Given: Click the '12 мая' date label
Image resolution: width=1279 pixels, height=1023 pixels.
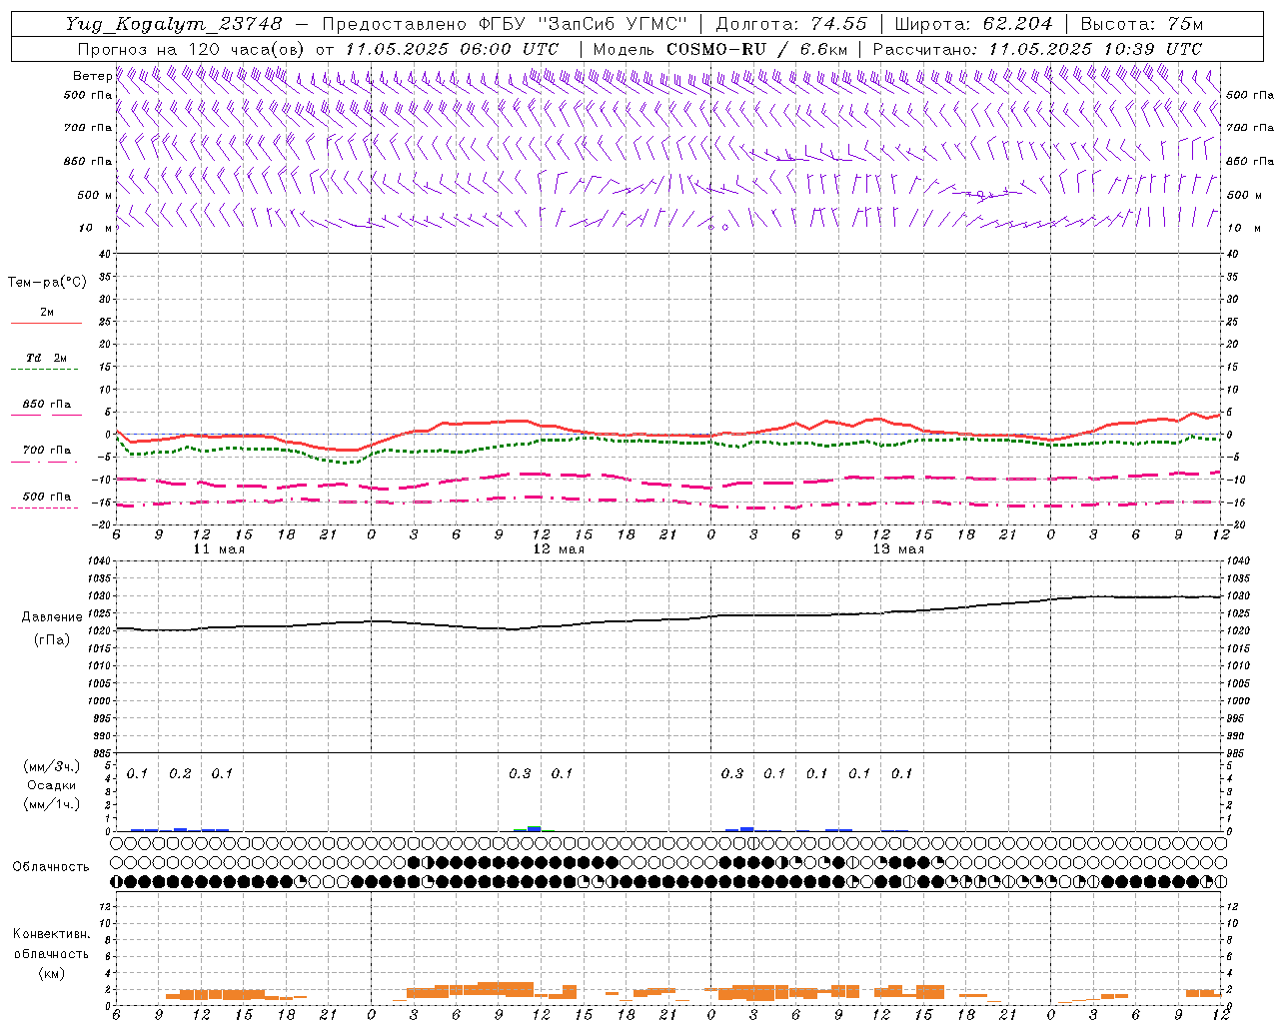Looking at the screenshot, I should coord(559,549).
